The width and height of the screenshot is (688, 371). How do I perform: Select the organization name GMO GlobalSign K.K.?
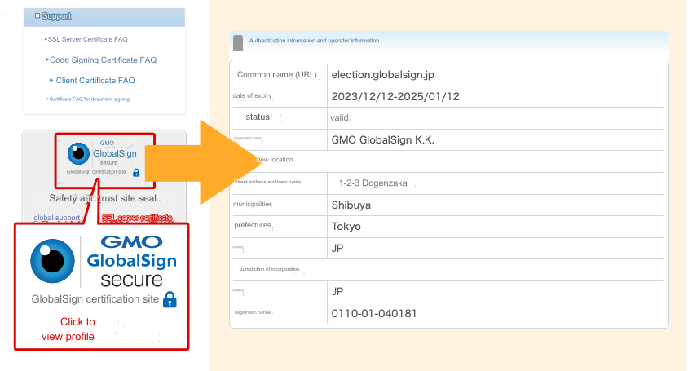[382, 140]
